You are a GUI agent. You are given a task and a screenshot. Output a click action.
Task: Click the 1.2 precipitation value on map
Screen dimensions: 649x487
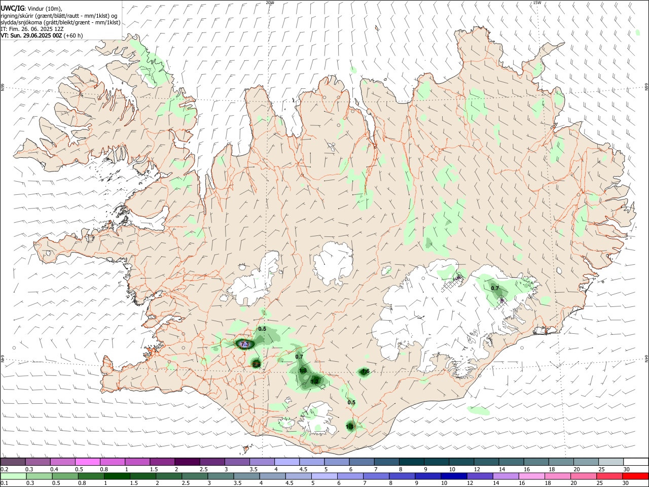pyautogui.click(x=314, y=381)
